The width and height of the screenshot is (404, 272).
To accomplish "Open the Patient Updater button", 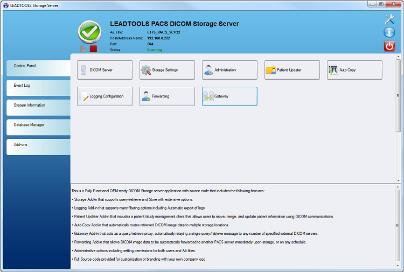I will click(292, 70).
